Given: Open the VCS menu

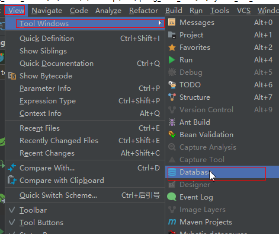Looking at the screenshot, I should point(243,11).
